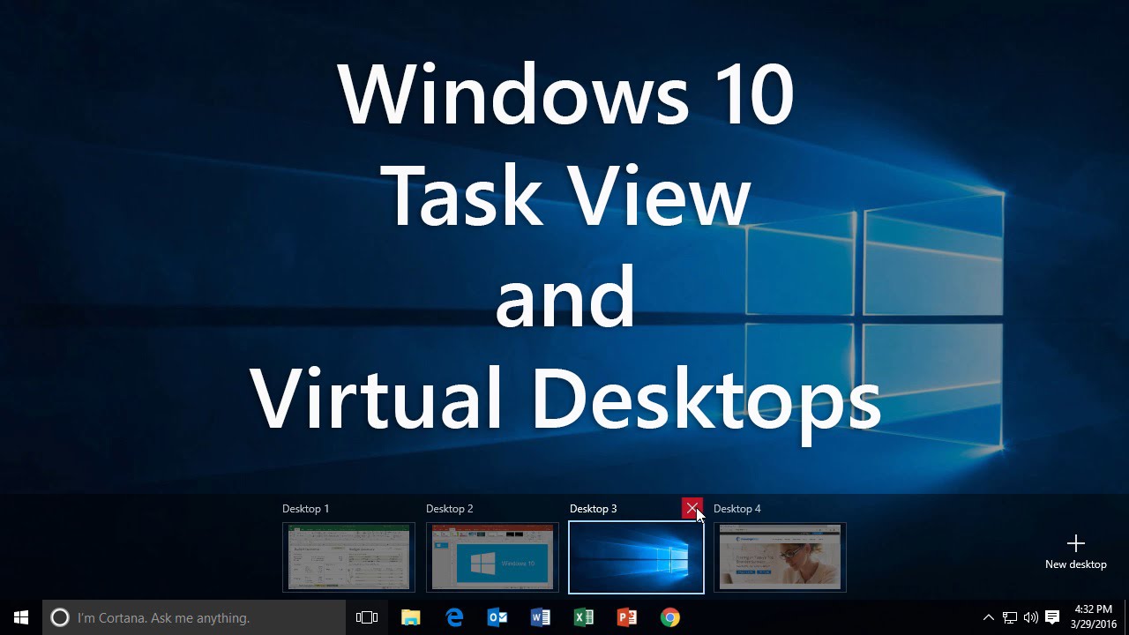Viewport: 1129px width, 635px height.
Task: Click the Show desktop sliver
Action: tap(1126, 617)
